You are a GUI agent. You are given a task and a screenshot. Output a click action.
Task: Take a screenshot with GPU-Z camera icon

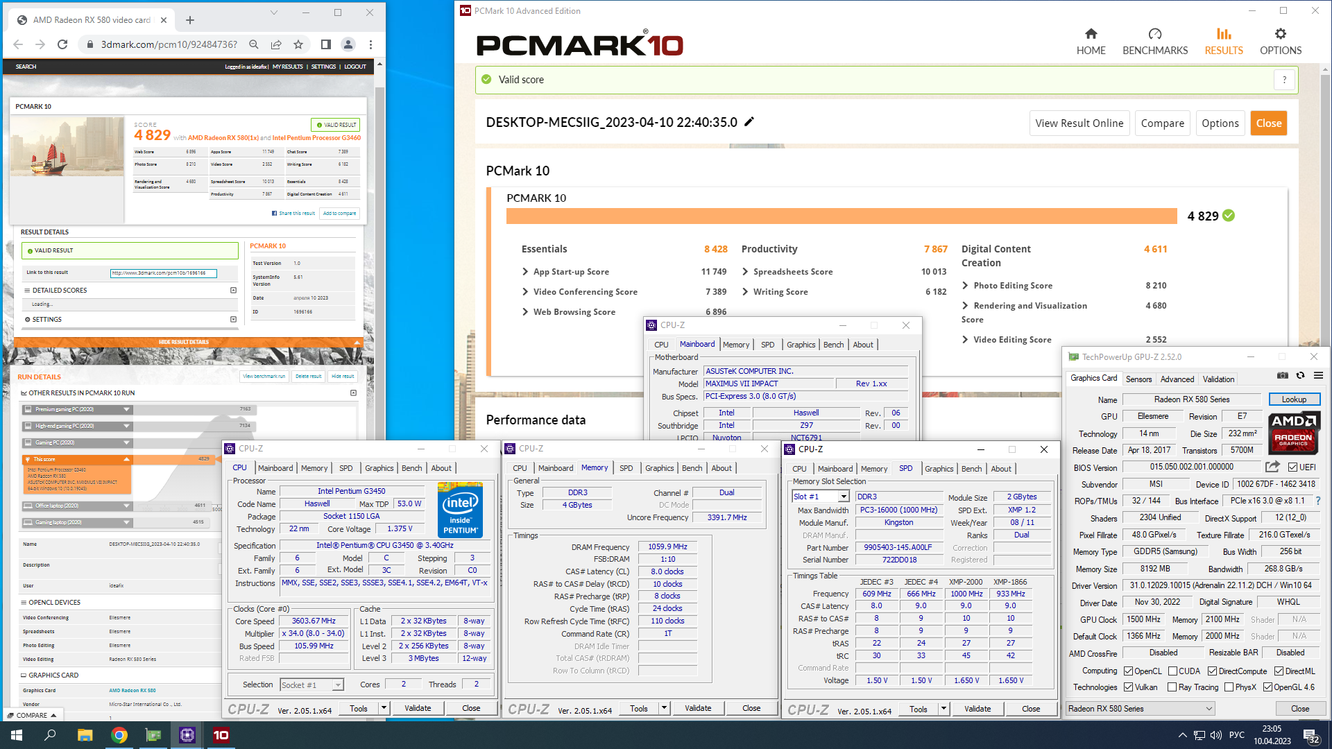[x=1283, y=375]
